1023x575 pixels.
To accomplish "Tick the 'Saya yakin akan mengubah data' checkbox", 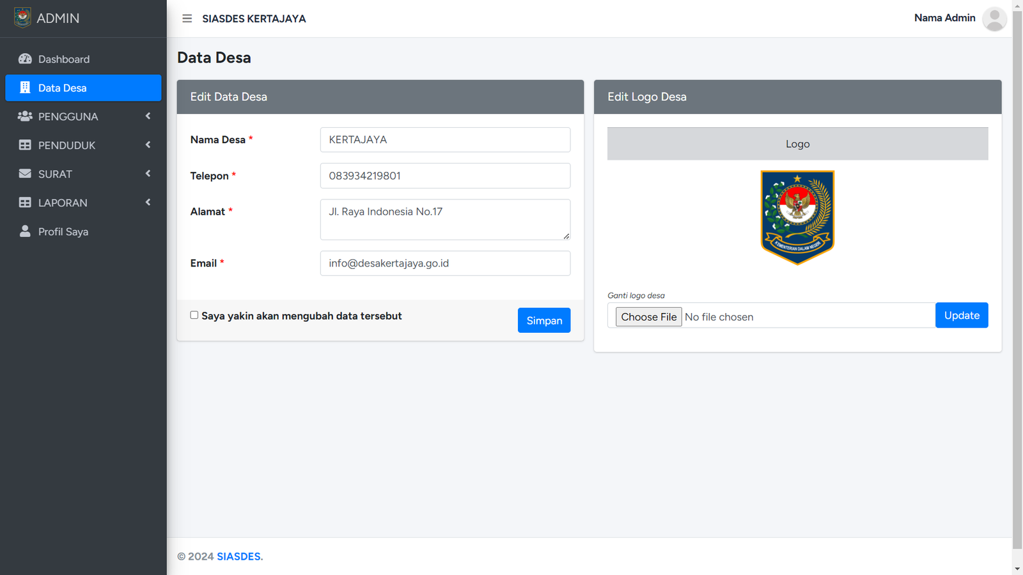I will 194,315.
